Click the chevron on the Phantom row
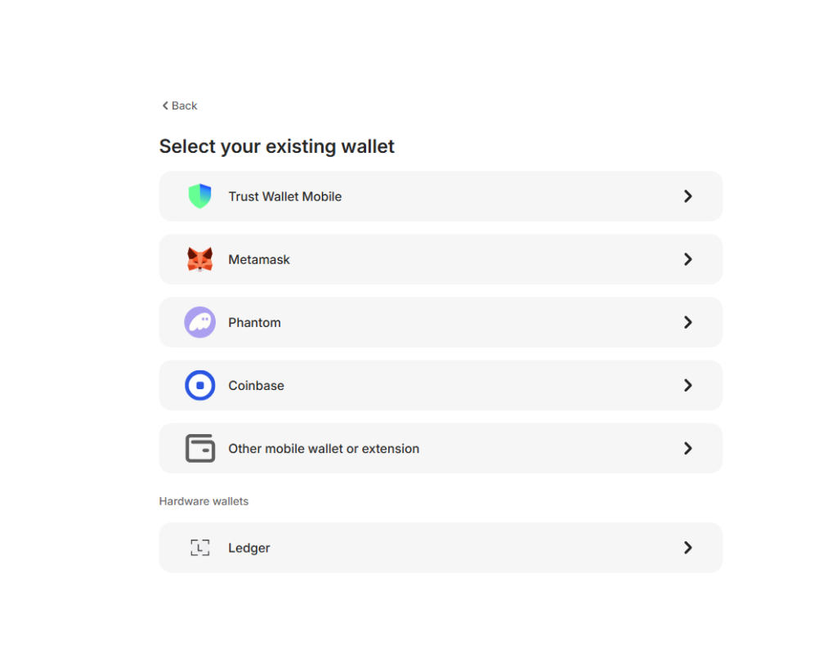Viewport: 837px width, 650px height. tap(687, 322)
